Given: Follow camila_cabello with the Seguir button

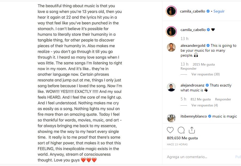Looking at the screenshot, I should click(x=219, y=11).
